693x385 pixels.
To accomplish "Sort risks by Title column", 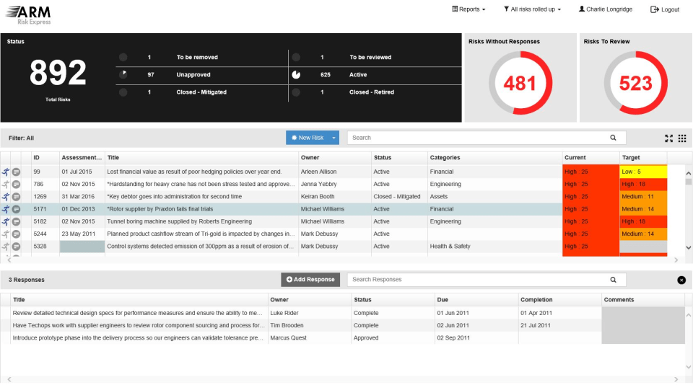I will [202, 158].
